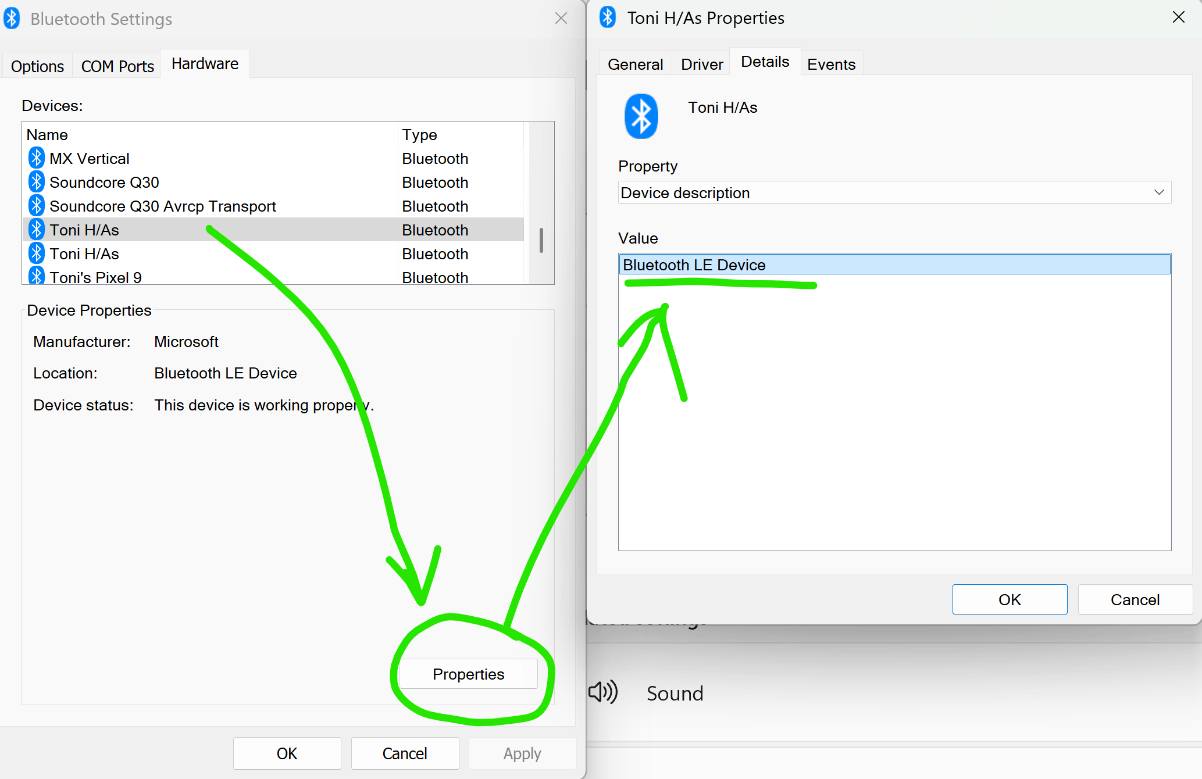The image size is (1202, 779).
Task: Switch to the COM Ports tab
Action: 117,66
